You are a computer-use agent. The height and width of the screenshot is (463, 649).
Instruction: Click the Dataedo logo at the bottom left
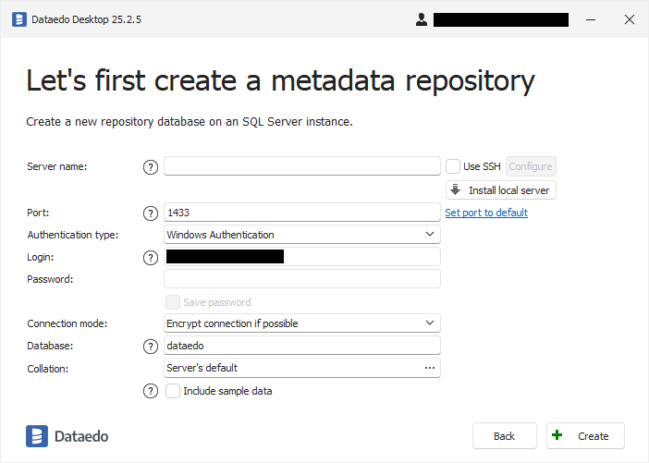click(x=67, y=436)
